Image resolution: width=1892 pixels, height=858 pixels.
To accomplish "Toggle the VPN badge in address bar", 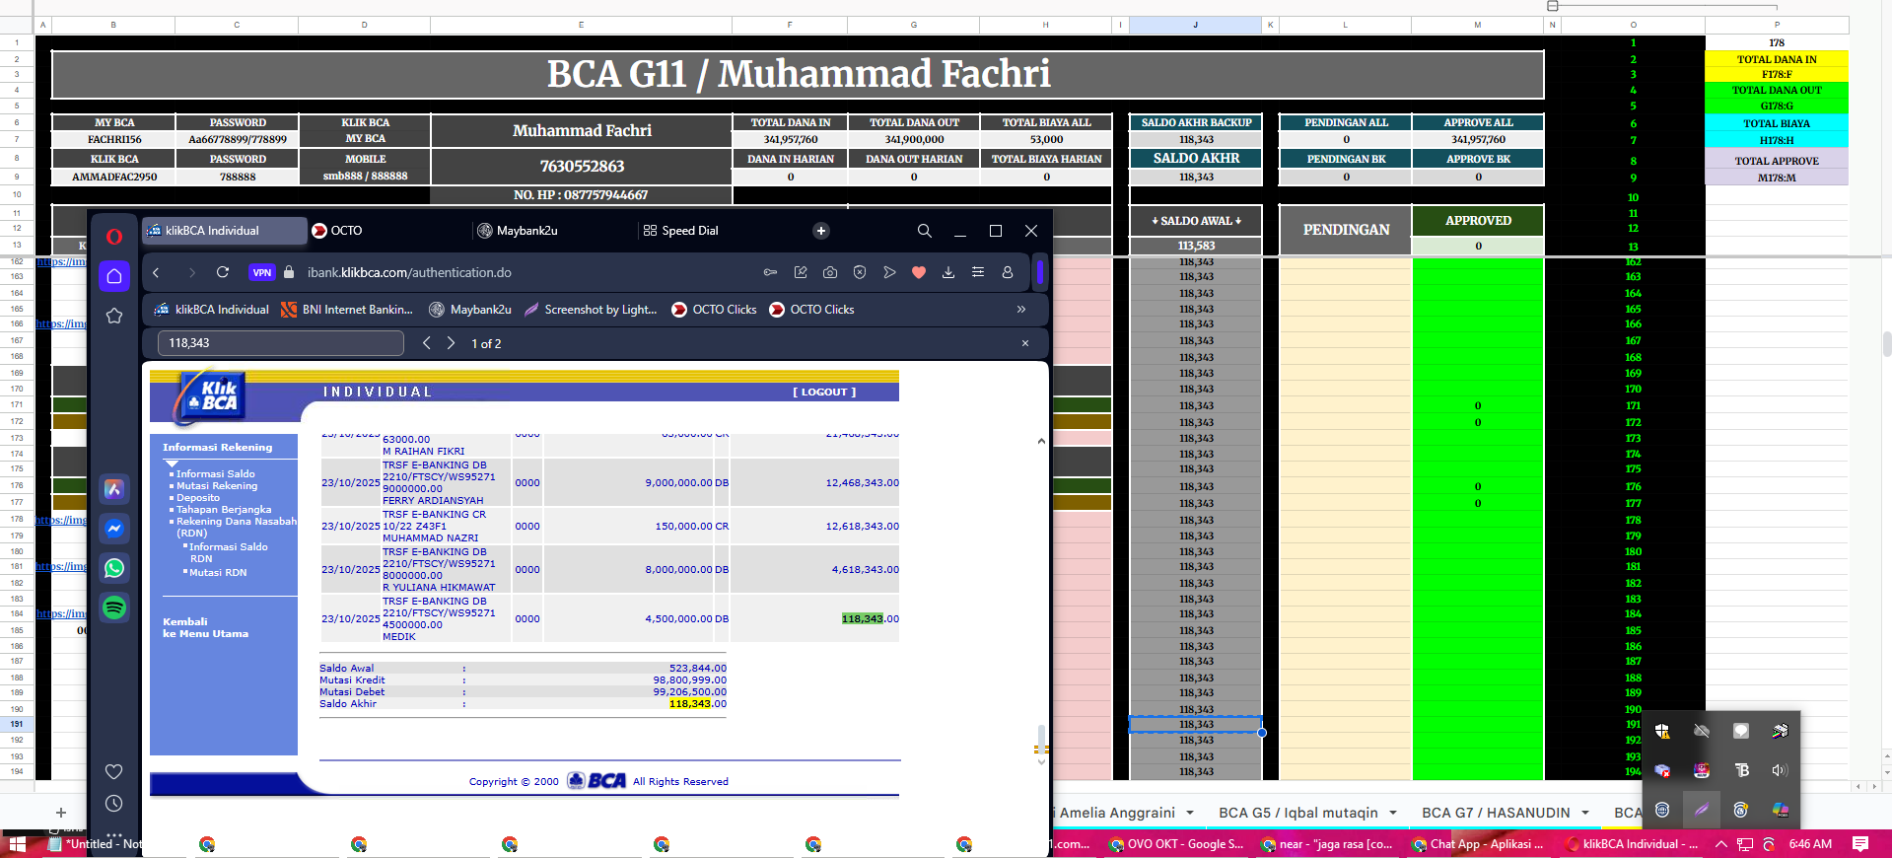I will [x=261, y=273].
